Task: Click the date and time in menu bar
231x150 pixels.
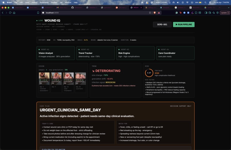Action: point(221,3)
